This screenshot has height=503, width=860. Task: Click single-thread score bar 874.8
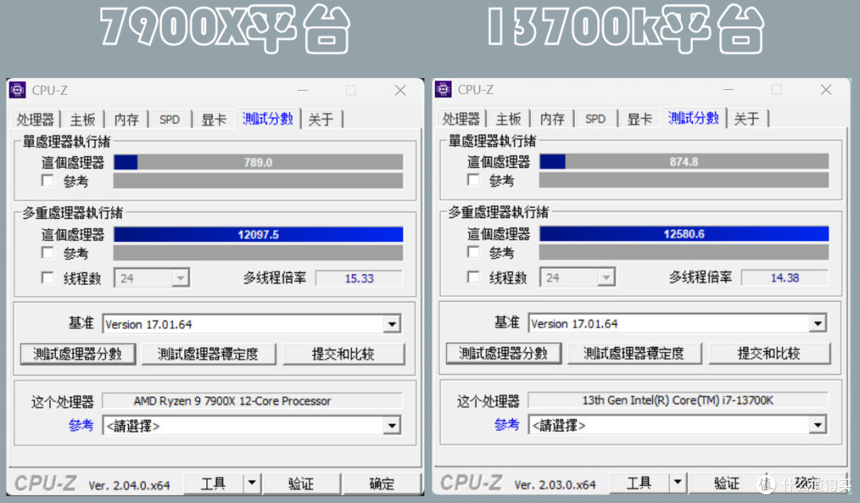tap(684, 162)
